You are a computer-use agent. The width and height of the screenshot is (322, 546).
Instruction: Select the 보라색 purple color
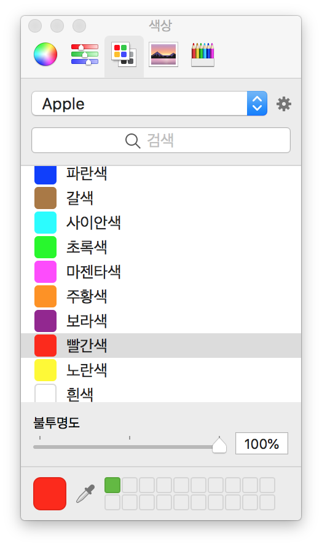pyautogui.click(x=161, y=321)
